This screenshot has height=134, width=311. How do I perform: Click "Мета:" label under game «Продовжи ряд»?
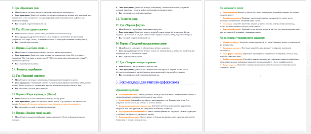17,12
